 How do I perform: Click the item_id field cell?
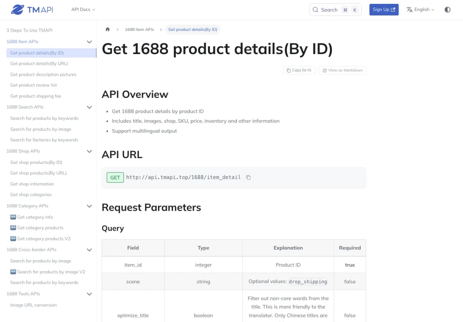(x=133, y=265)
